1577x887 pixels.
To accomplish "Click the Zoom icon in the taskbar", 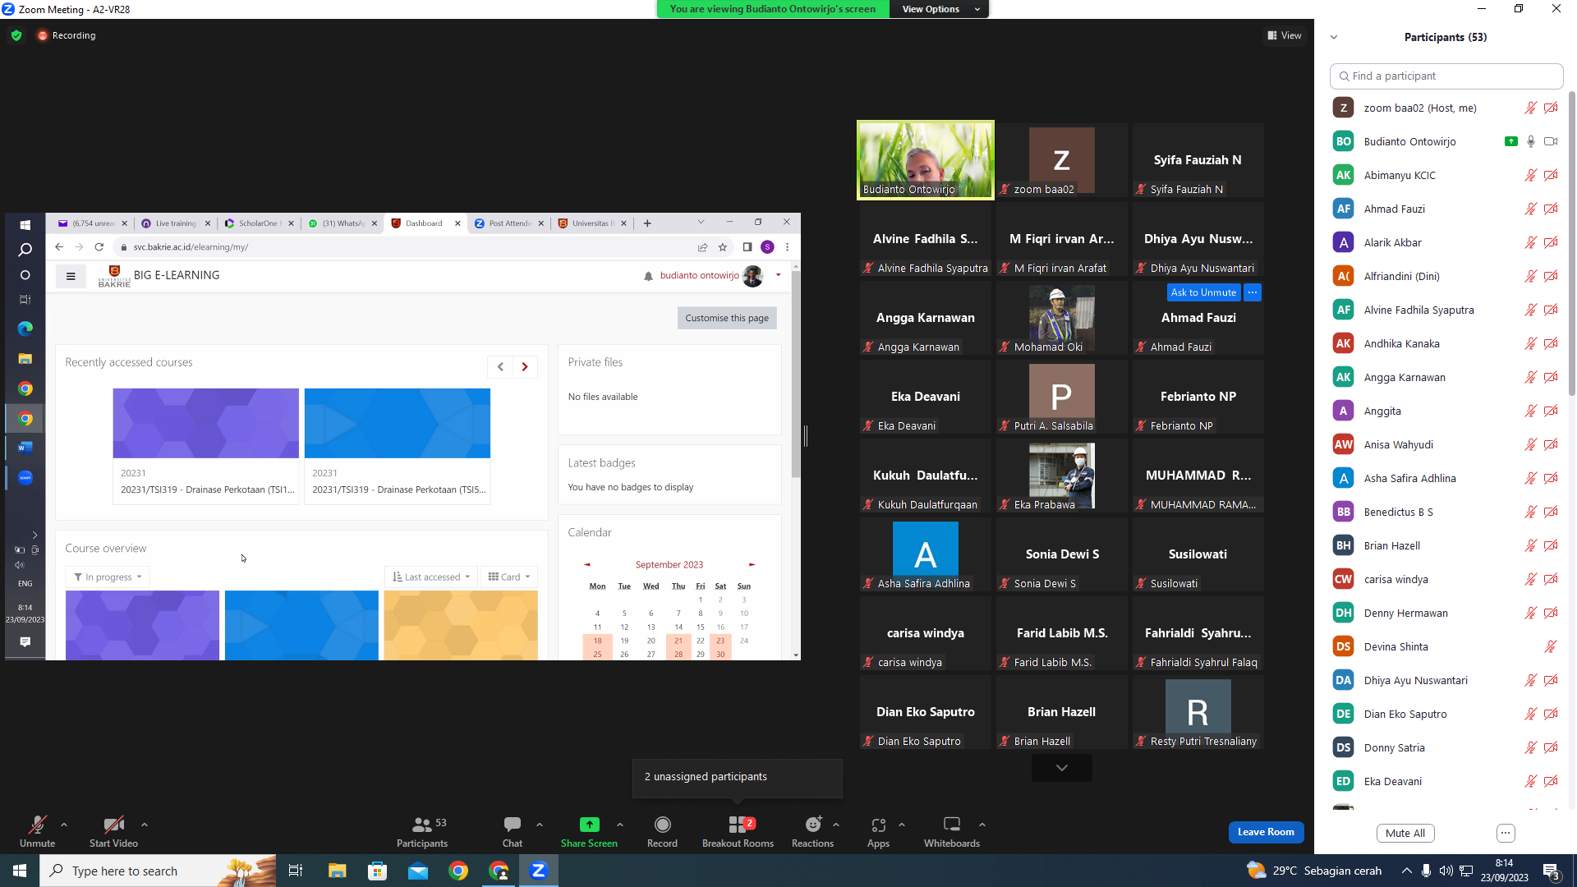I will pyautogui.click(x=539, y=871).
